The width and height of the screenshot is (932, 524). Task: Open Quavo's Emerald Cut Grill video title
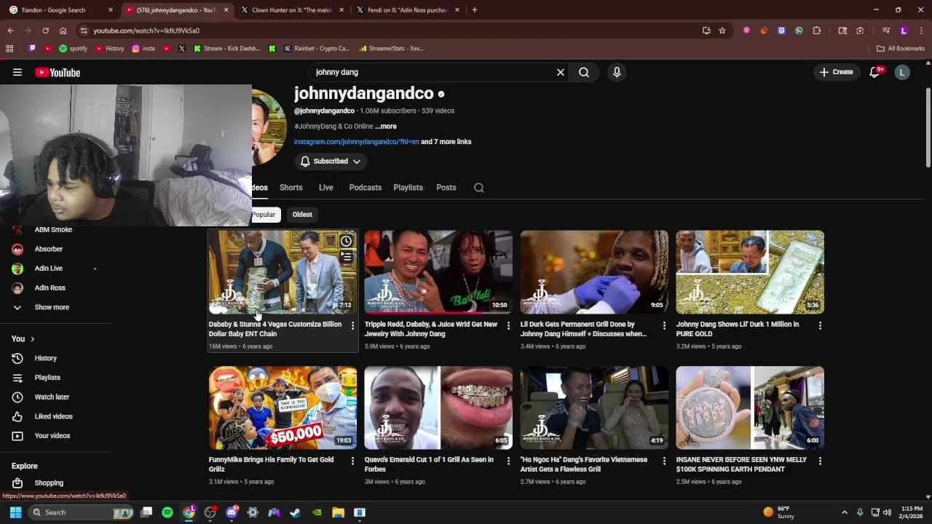point(429,464)
